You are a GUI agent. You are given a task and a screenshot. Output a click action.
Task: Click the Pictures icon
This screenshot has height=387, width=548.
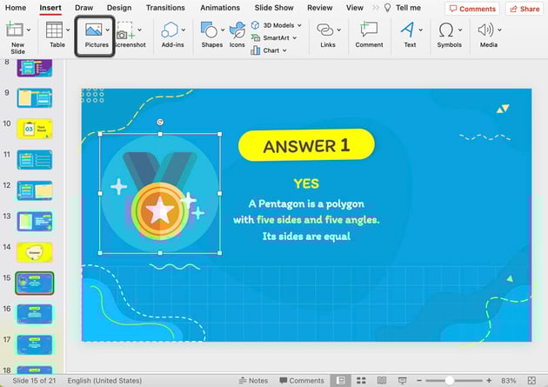tap(94, 30)
